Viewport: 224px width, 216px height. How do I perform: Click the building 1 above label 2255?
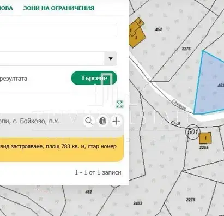click(205, 138)
